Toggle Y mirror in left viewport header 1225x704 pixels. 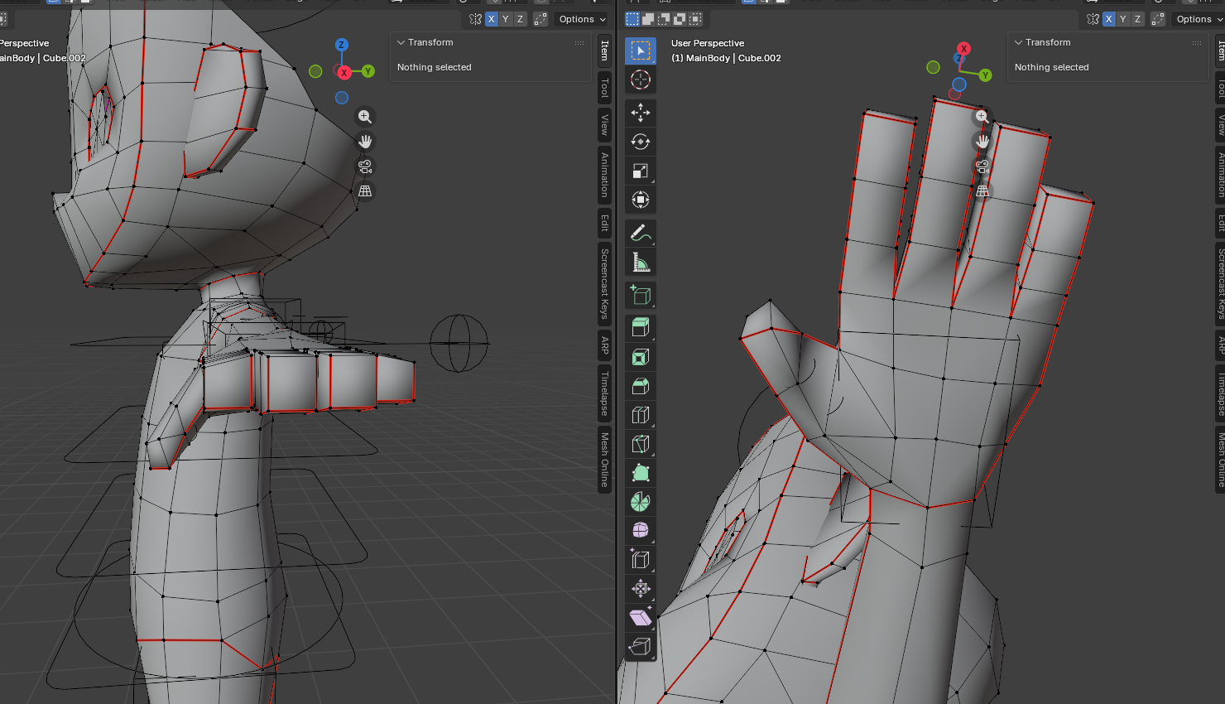[x=506, y=19]
